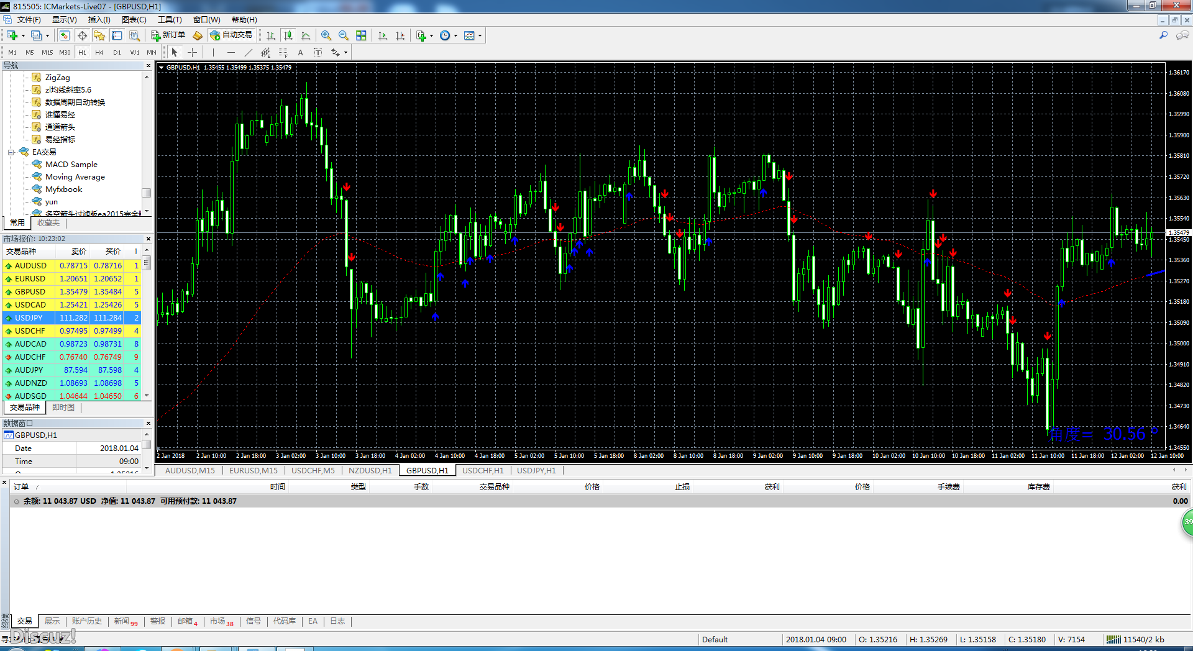The width and height of the screenshot is (1193, 651).
Task: Select the cursor arrow tool
Action: (175, 53)
